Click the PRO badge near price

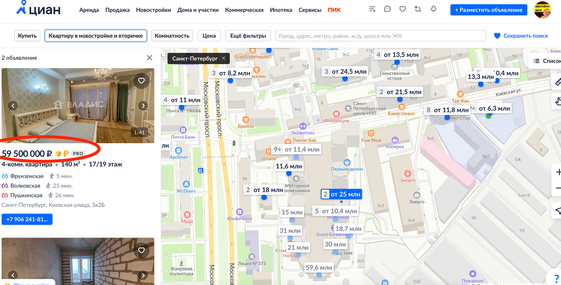click(78, 154)
